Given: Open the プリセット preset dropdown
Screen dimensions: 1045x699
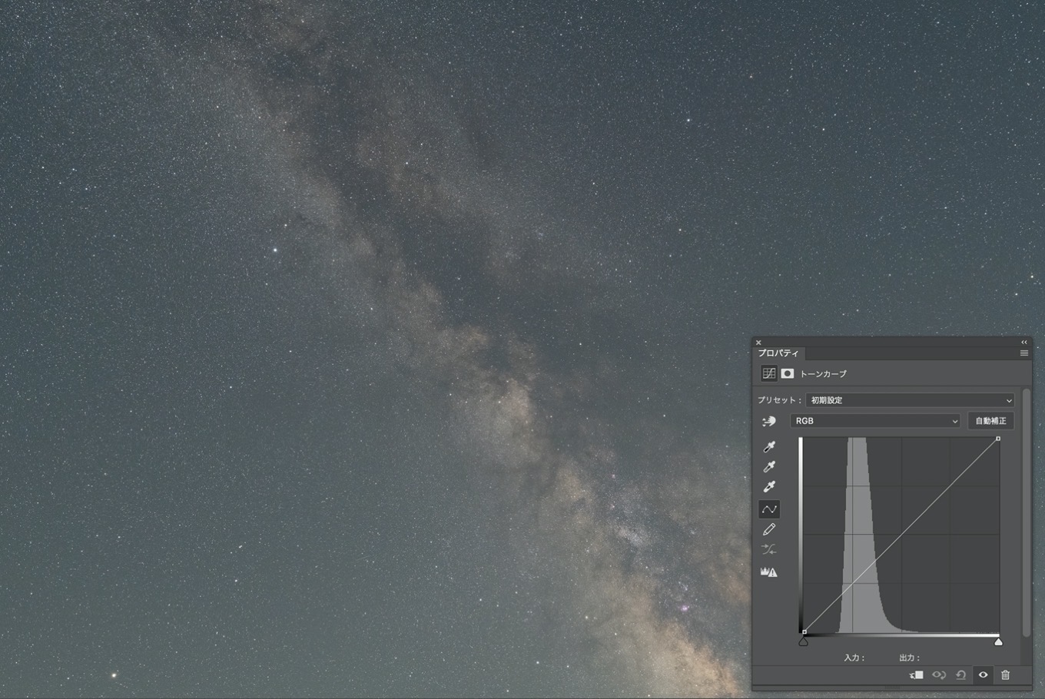Looking at the screenshot, I should click(x=910, y=400).
